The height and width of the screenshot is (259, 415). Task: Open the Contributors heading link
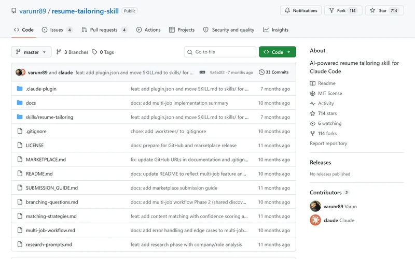(326, 192)
